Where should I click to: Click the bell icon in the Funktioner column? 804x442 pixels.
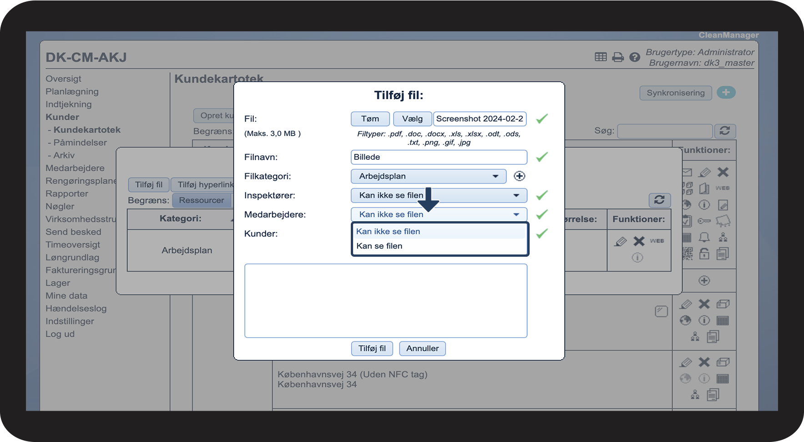(704, 237)
